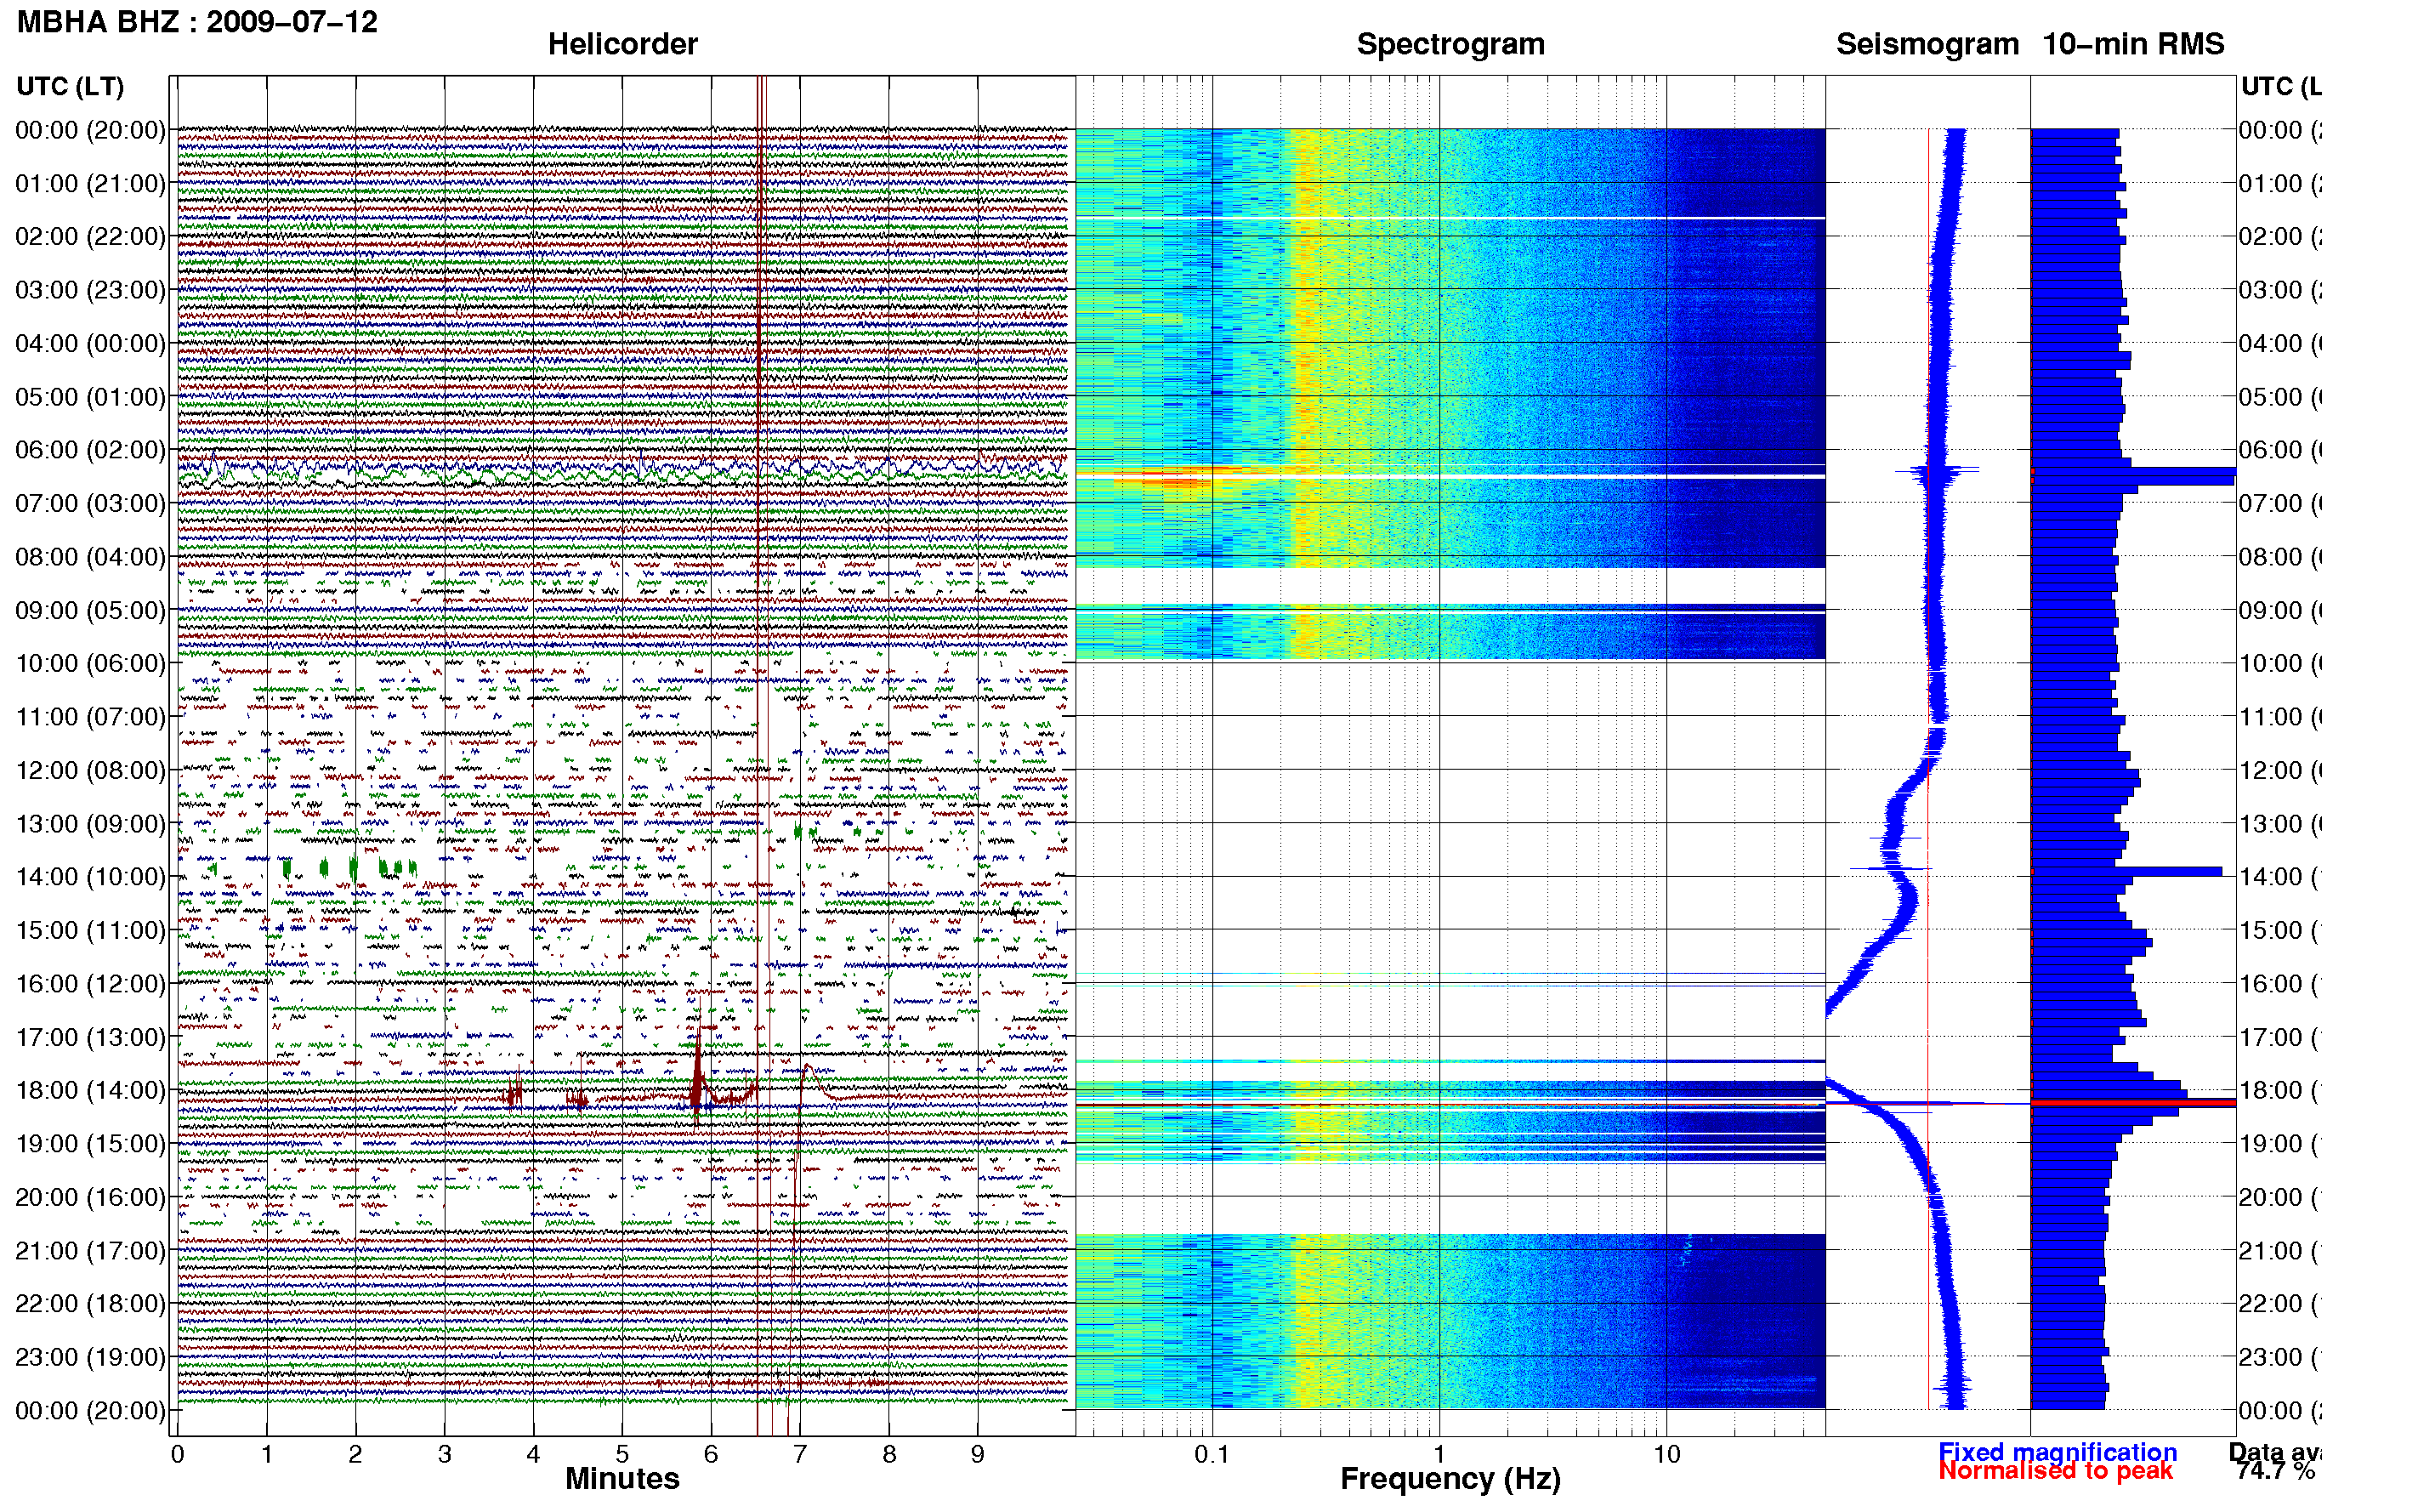Click the left 'UTC (LT)' axis label
This screenshot has height=1512, width=2418.
(x=70, y=86)
